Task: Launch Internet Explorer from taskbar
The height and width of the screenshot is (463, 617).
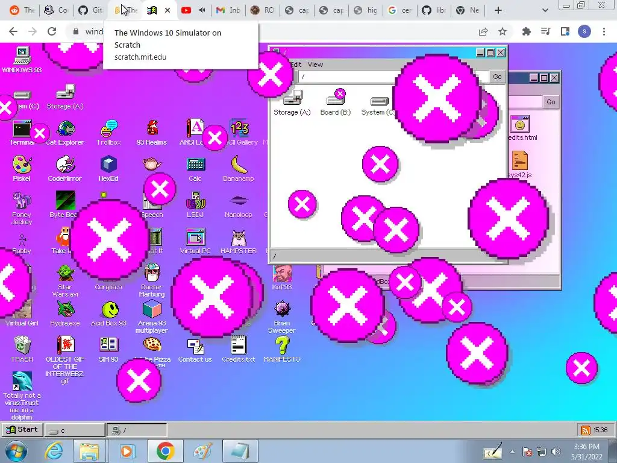Action: point(54,451)
